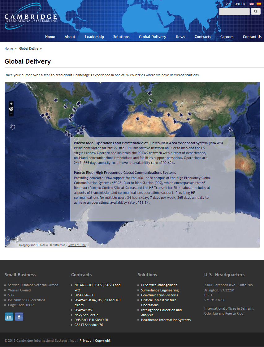Open the Contact Us navigation item
Viewport: 264px width, 347px height.
click(x=252, y=37)
